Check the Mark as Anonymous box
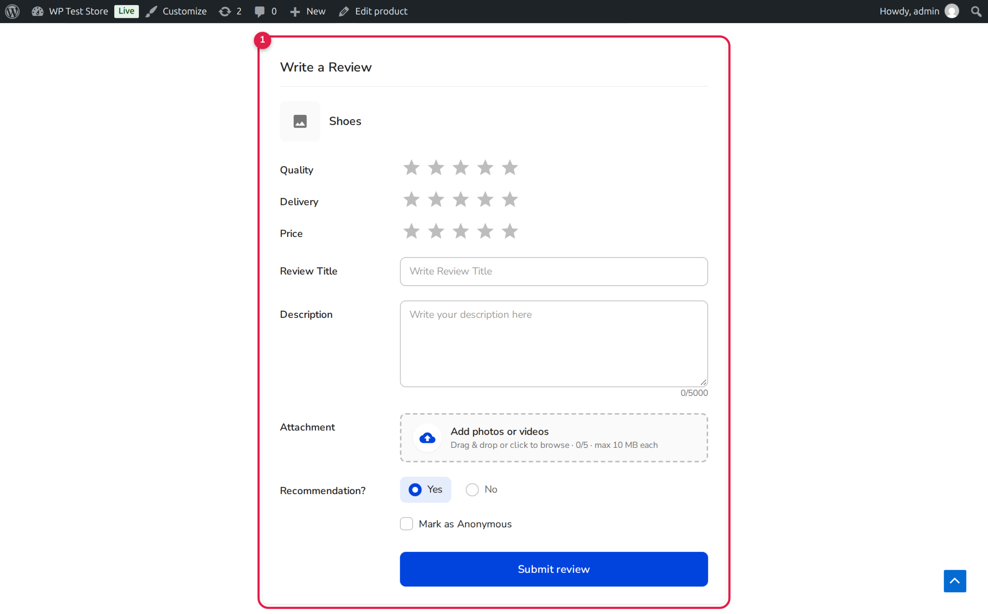Viewport: 988px width, 614px height. tap(406, 524)
